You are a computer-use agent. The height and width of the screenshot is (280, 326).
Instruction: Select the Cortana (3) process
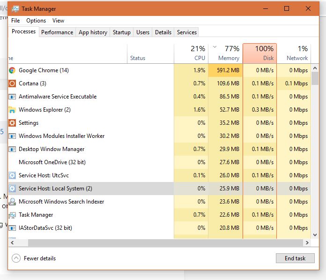tap(32, 83)
